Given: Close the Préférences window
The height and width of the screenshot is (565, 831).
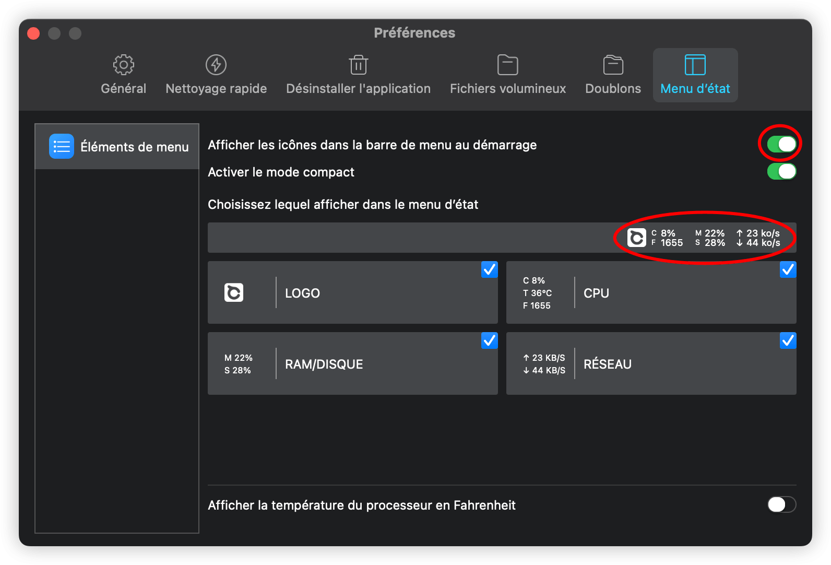Looking at the screenshot, I should coord(33,33).
